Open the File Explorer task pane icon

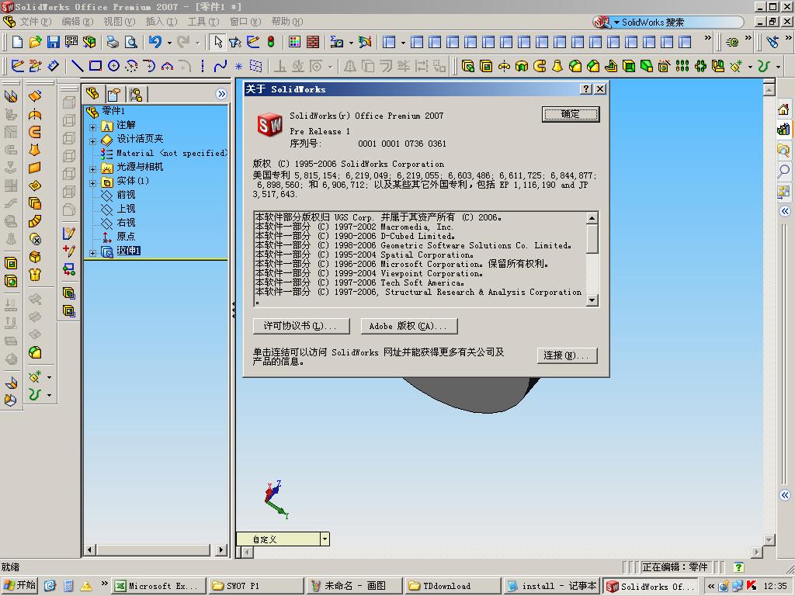[x=783, y=150]
